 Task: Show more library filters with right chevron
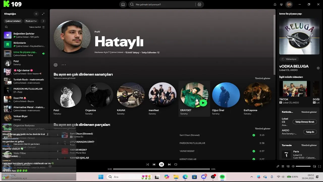click(x=43, y=21)
